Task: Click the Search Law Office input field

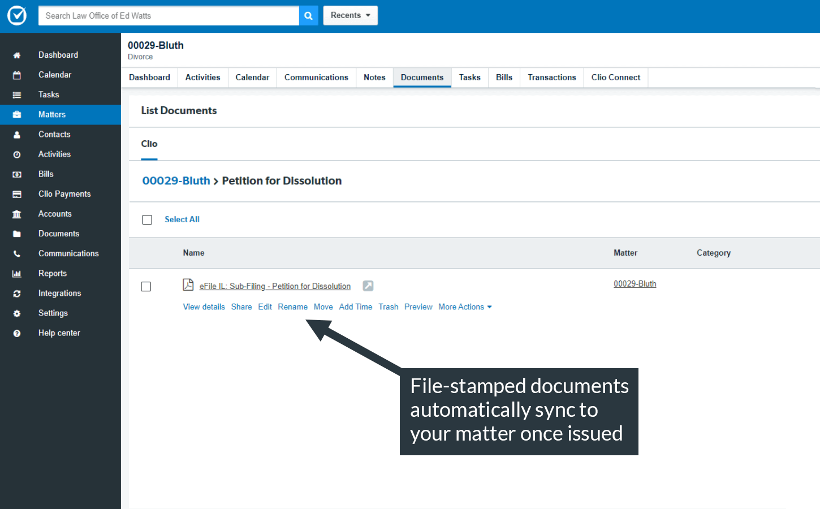Action: (169, 16)
